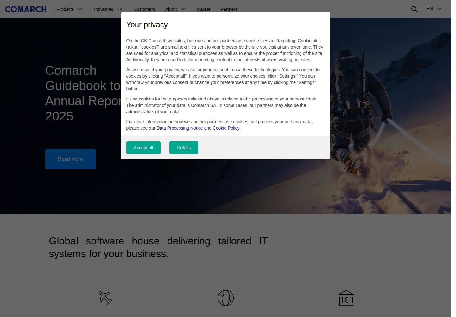Accept all cookies

(143, 148)
